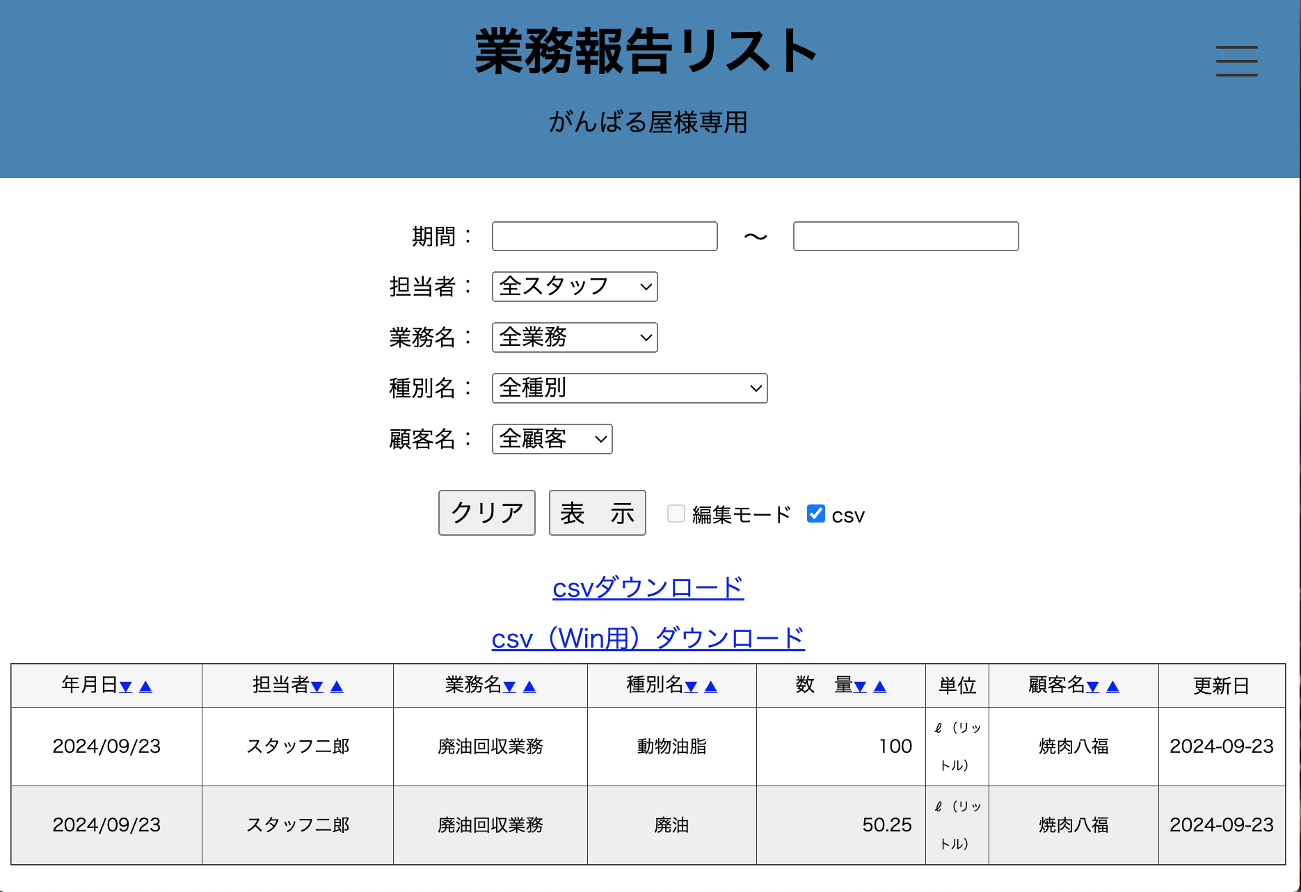The image size is (1301, 892).
Task: Sort 担当者 column descending with down arrow
Action: coord(317,687)
